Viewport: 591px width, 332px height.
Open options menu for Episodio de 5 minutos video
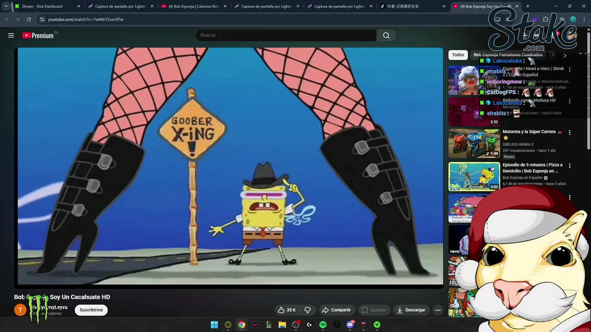pos(569,166)
